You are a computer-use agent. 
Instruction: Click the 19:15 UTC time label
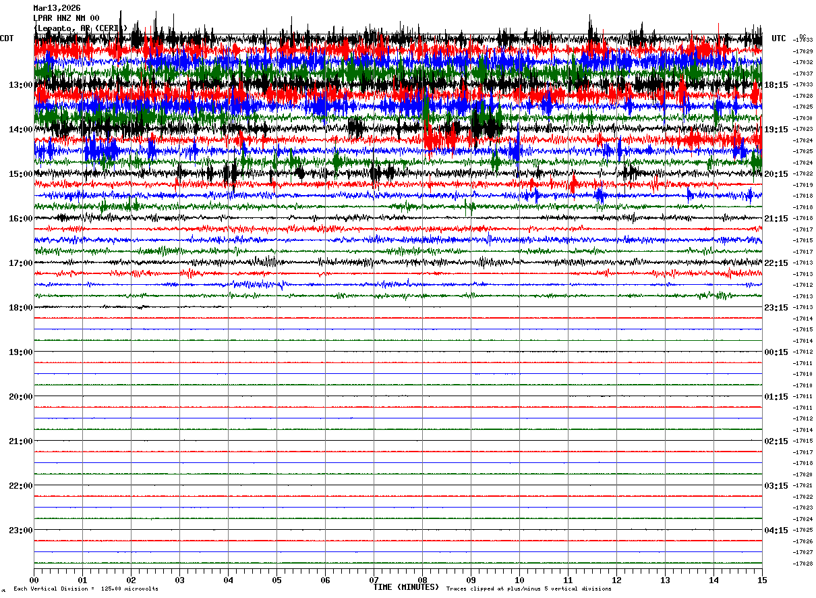click(x=776, y=130)
